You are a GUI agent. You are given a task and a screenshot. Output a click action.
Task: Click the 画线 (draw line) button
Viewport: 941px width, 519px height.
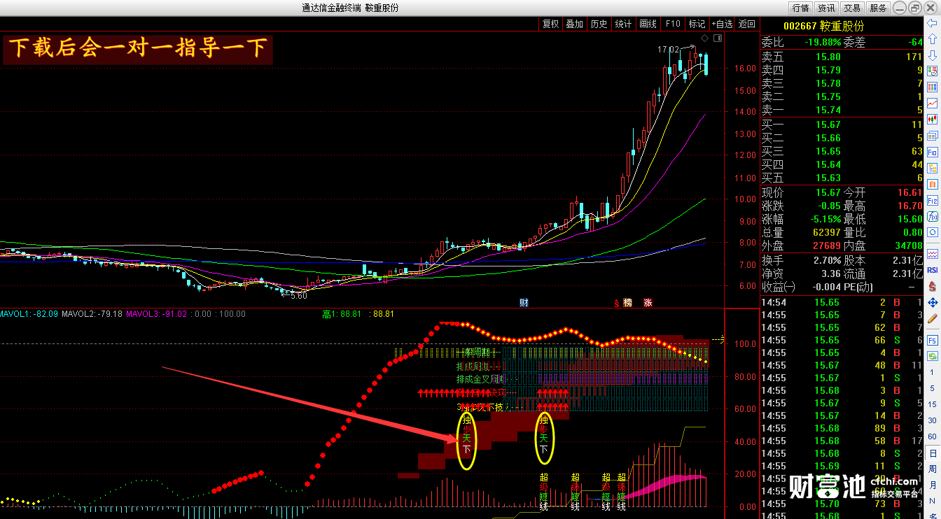[x=648, y=24]
